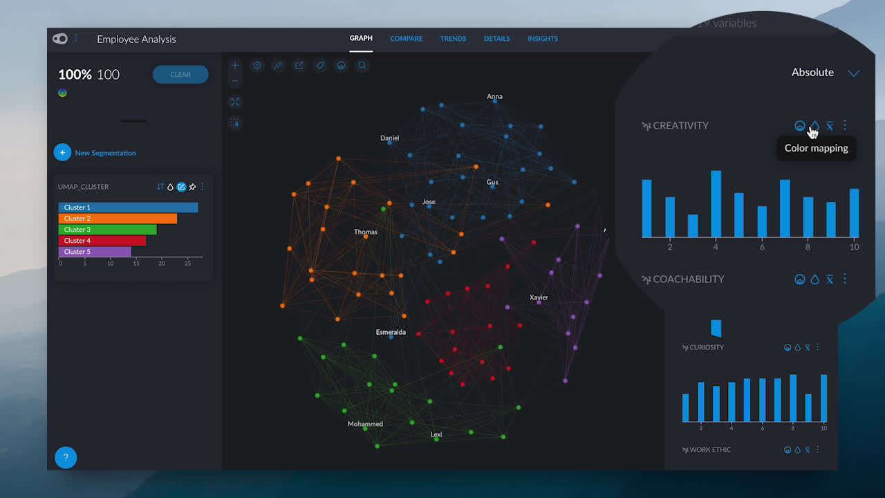Click the Export graph icon in the toolbar
Viewport: 885px width, 498px height.
pyautogui.click(x=299, y=66)
